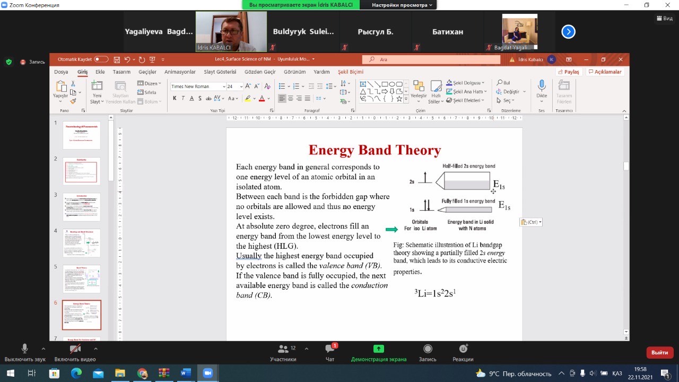Viewport: 679px width, 382px height.
Task: Click the save icon in PowerPoint title bar
Action: click(x=117, y=59)
